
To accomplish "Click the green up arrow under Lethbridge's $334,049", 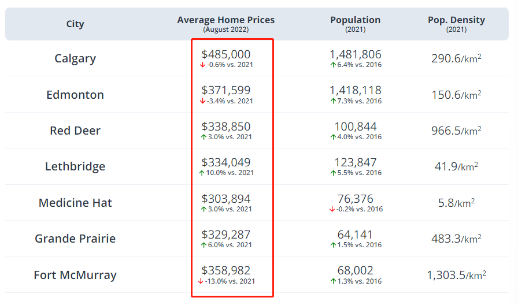I will point(202,173).
